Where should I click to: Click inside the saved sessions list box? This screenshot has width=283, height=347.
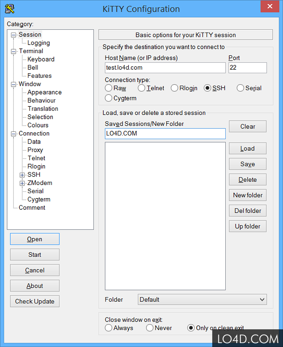coord(165,216)
